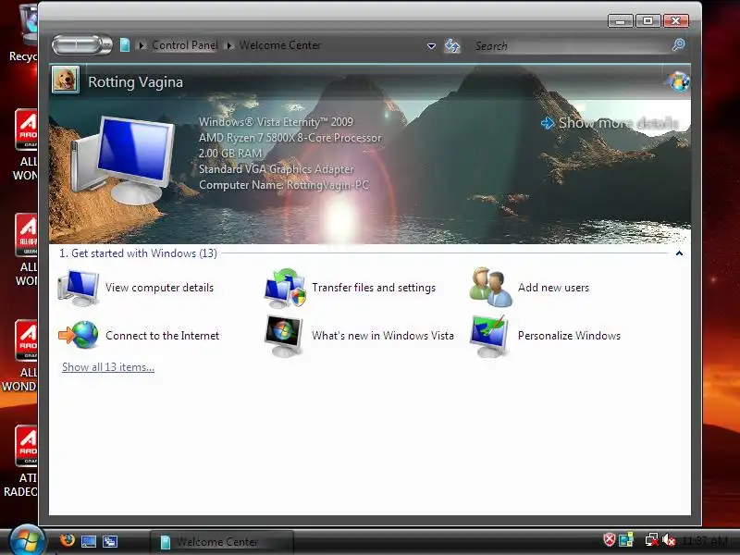Maximize the Welcome Center window
This screenshot has width=740, height=555.
[x=648, y=20]
